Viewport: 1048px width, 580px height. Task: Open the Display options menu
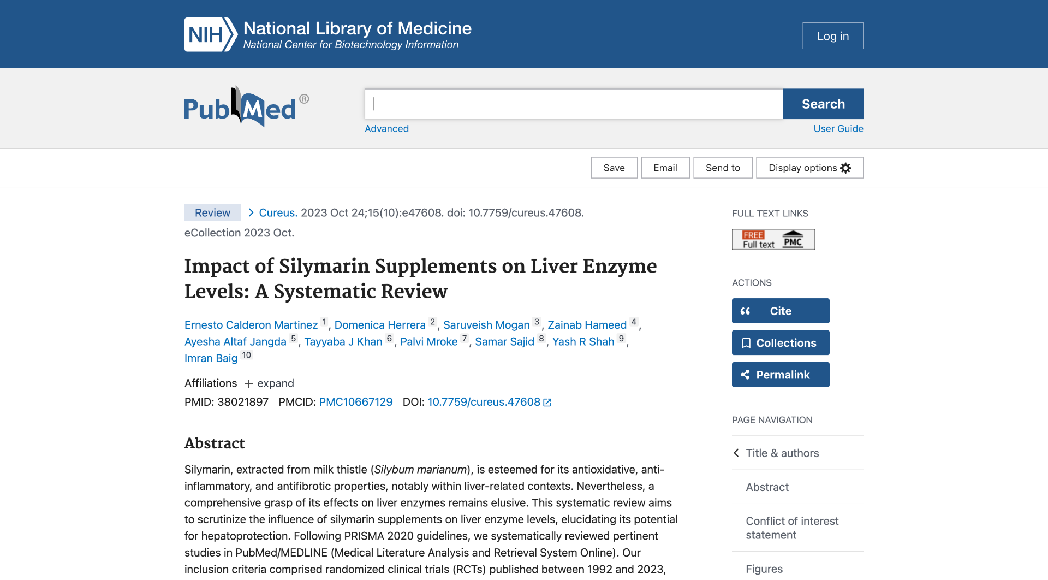[809, 168]
